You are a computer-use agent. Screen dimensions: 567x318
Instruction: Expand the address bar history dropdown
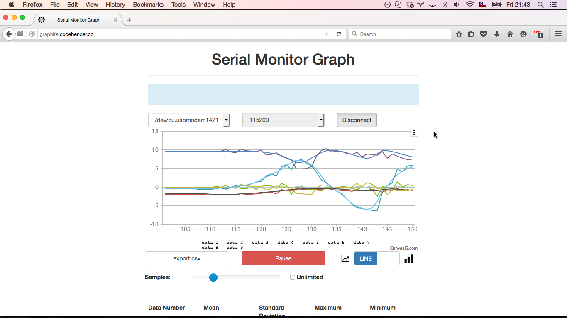tap(326, 34)
